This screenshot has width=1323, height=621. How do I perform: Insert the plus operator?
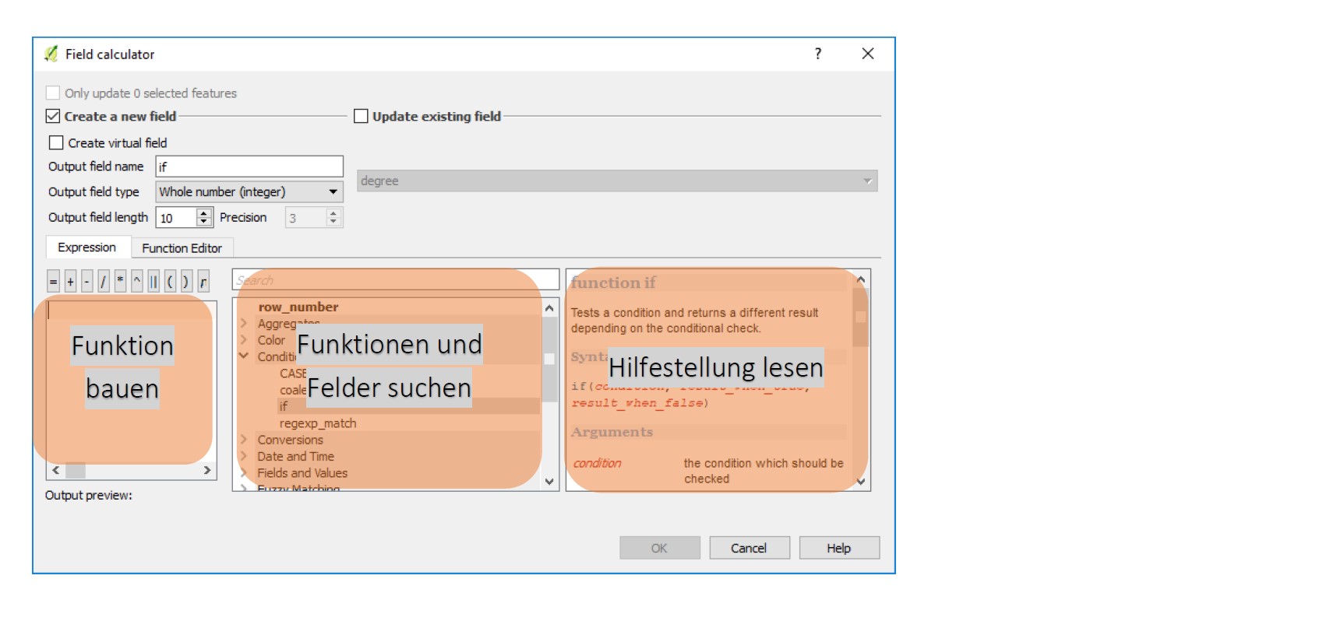(70, 282)
